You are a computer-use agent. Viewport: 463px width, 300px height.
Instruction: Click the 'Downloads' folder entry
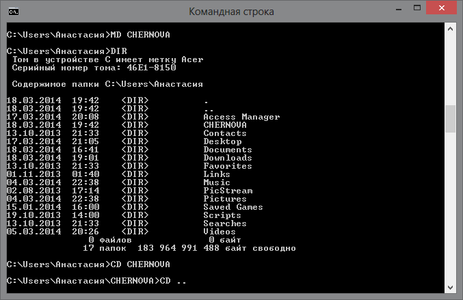228,158
